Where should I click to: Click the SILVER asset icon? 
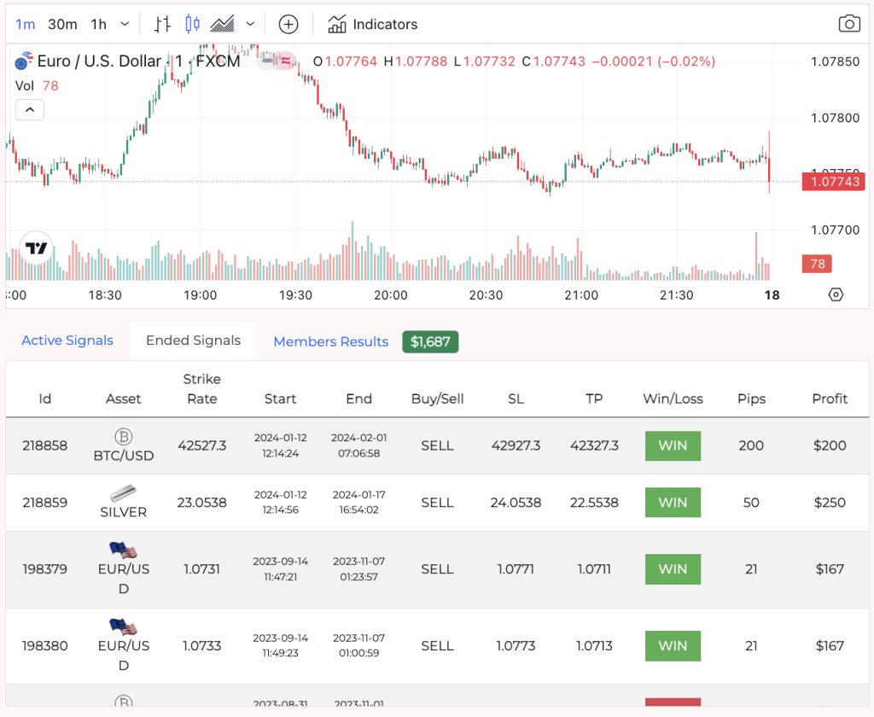point(123,492)
